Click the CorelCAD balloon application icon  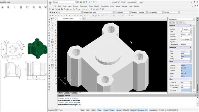pyautogui.click(x=50, y=3)
